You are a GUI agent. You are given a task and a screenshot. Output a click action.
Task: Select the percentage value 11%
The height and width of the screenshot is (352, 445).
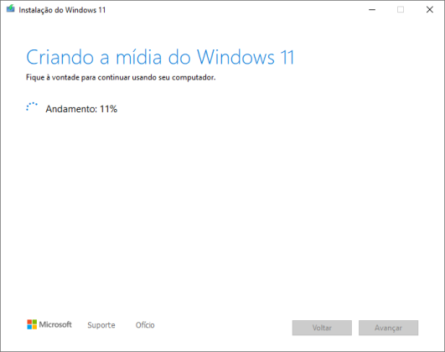(108, 109)
